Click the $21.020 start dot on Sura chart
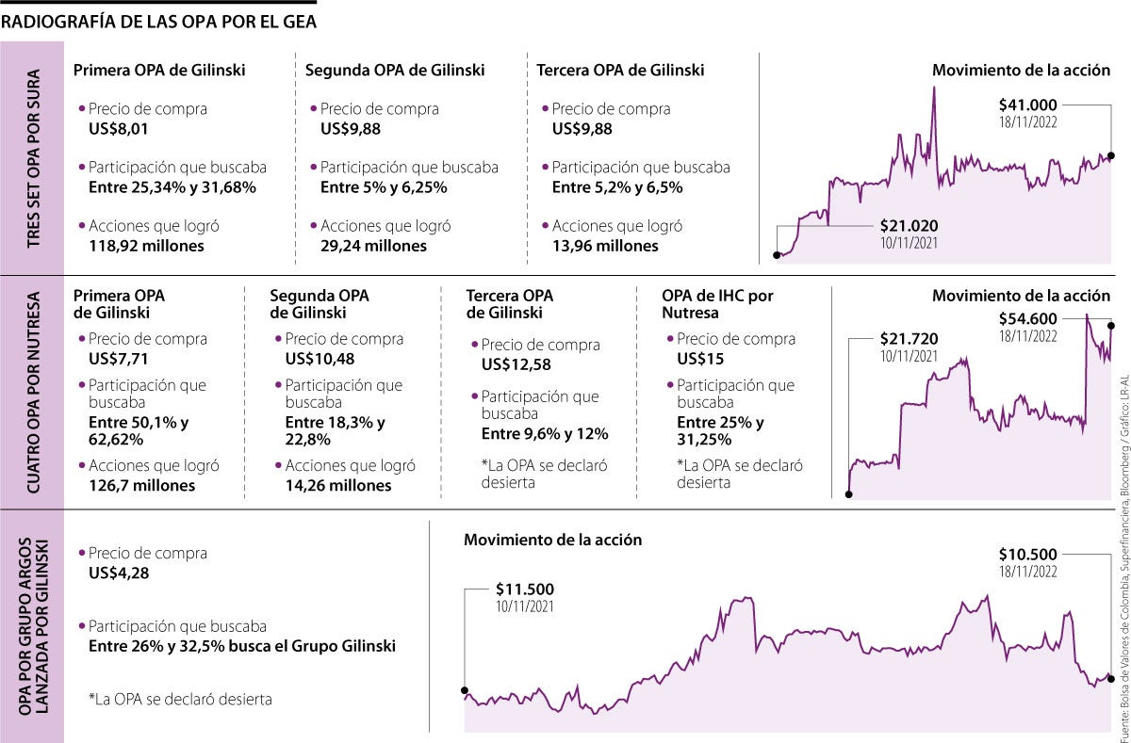1131x743 pixels. pos(776,254)
